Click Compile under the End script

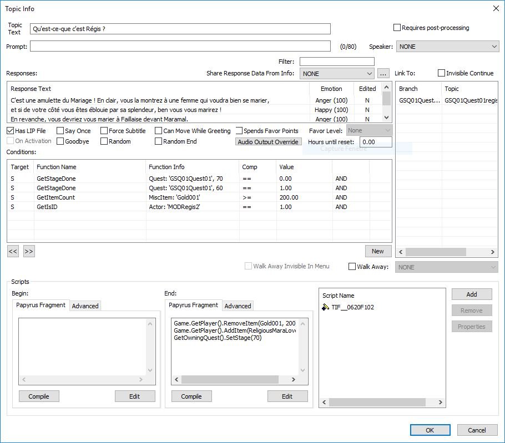point(191,396)
